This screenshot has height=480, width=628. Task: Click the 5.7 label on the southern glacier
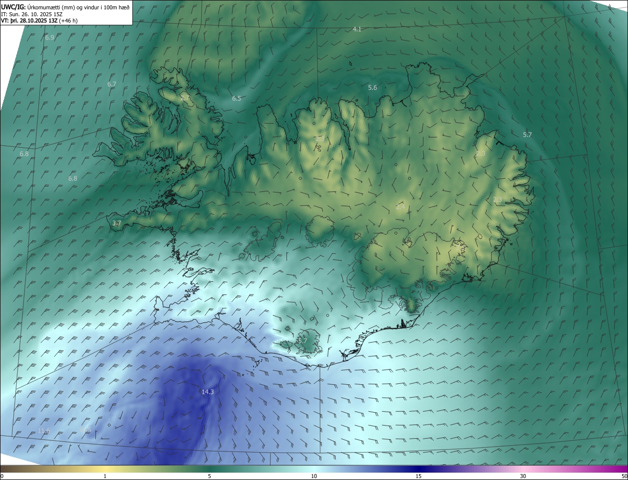[302, 341]
